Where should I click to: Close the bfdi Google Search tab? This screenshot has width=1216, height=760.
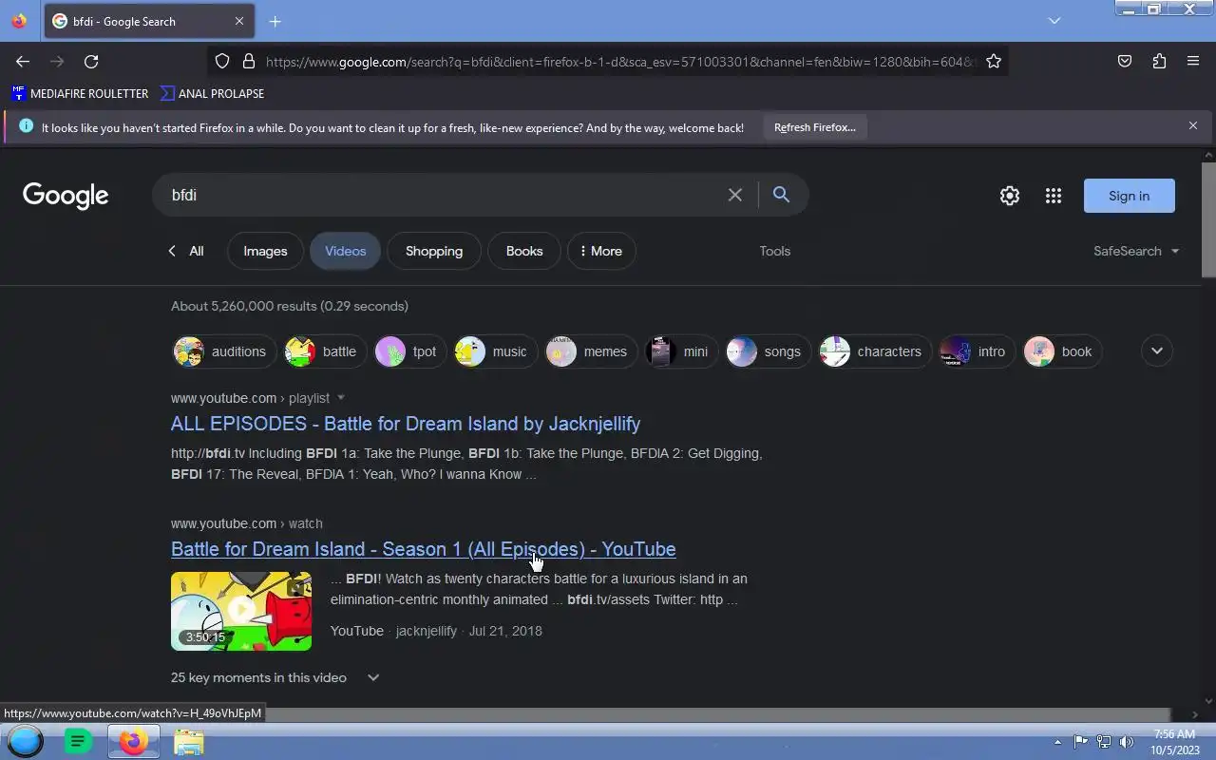[239, 21]
